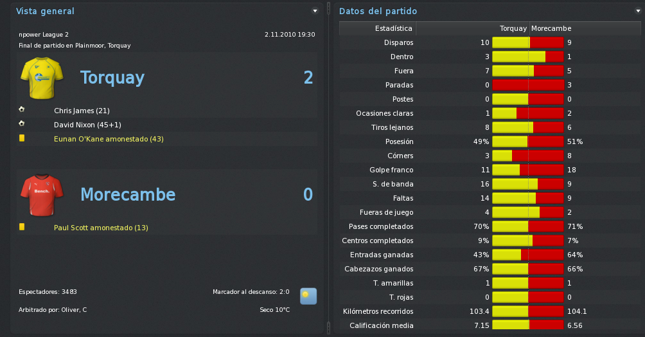Image resolution: width=645 pixels, height=337 pixels.
Task: Click the Paradas comparison bar
Action: click(528, 85)
